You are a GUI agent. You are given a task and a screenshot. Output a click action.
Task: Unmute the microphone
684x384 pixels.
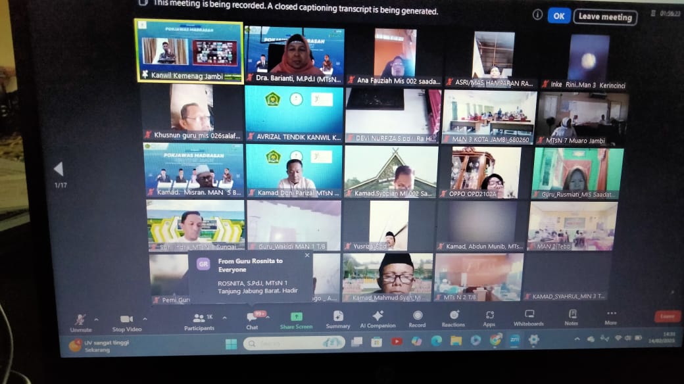coord(81,320)
